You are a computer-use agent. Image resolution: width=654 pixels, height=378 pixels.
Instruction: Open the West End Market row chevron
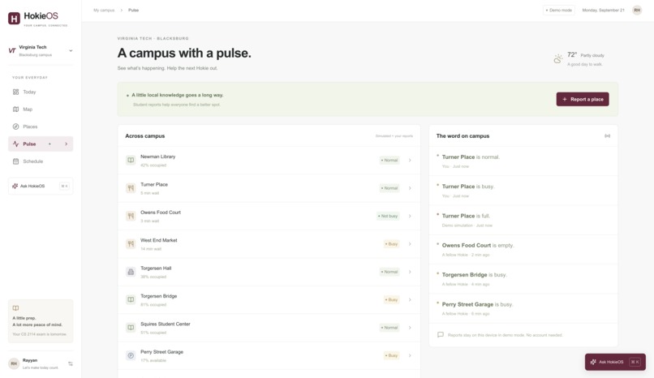(x=410, y=244)
